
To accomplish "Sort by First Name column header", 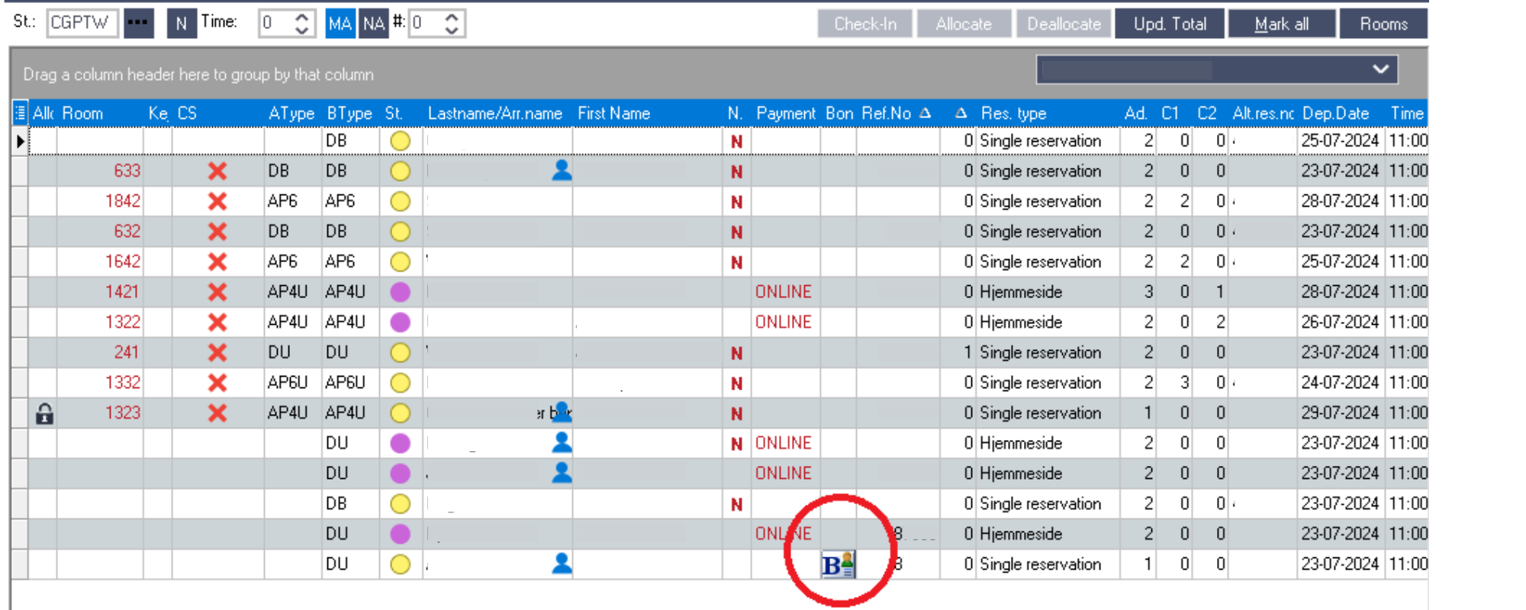I will click(x=646, y=114).
